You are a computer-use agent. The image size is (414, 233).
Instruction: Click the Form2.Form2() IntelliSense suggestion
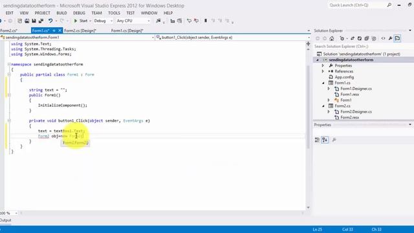point(75,143)
